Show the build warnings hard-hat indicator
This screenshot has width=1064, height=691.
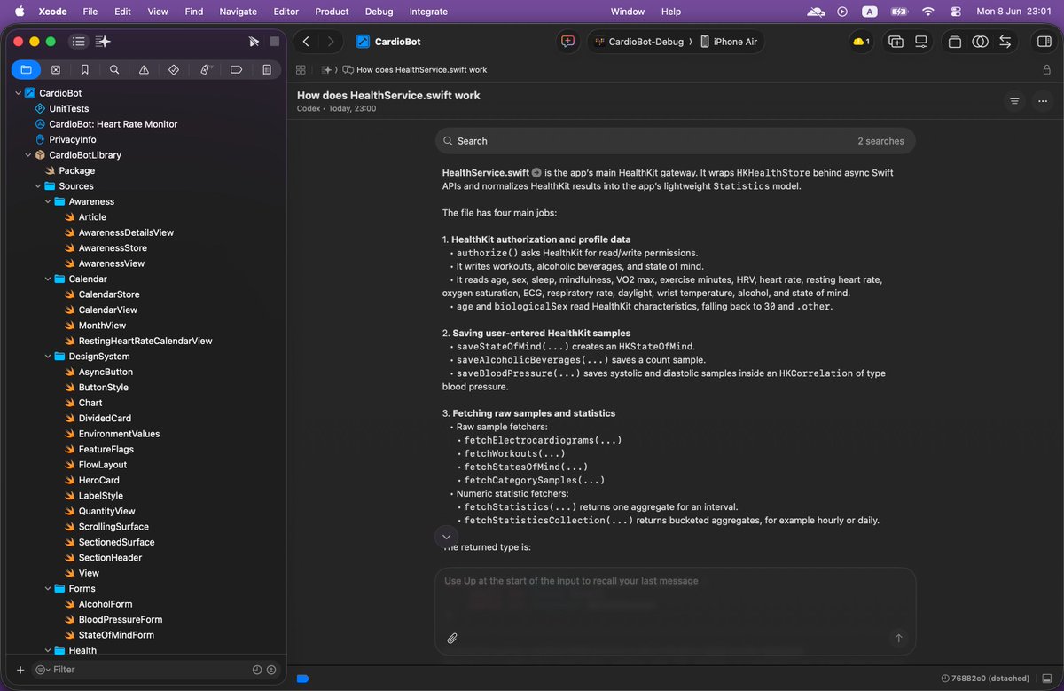click(861, 42)
